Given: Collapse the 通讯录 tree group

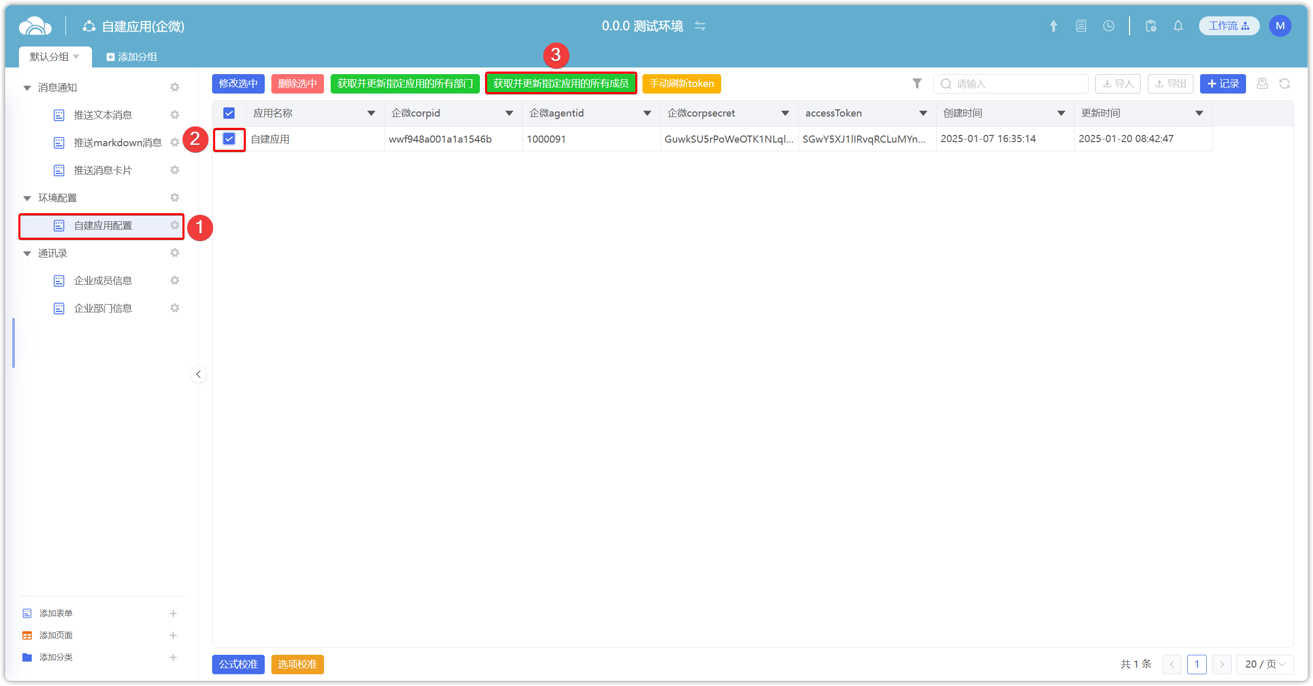Looking at the screenshot, I should tap(28, 254).
